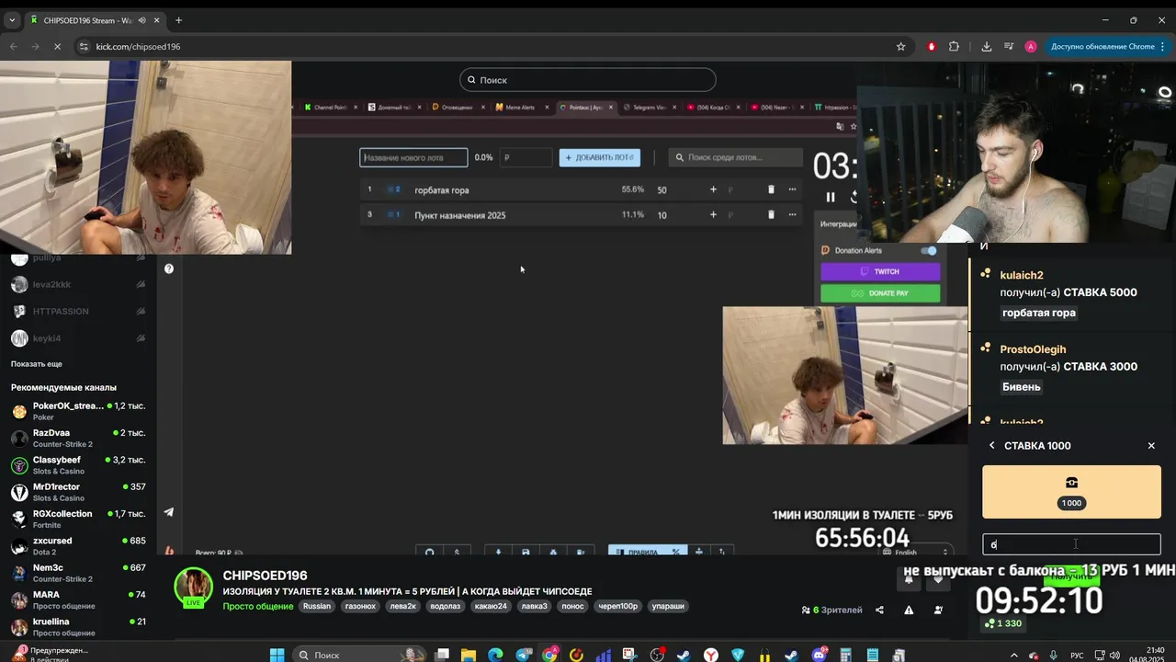Viewport: 1176px width, 662px height.
Task: Select the череп100р tag
Action: (x=618, y=606)
